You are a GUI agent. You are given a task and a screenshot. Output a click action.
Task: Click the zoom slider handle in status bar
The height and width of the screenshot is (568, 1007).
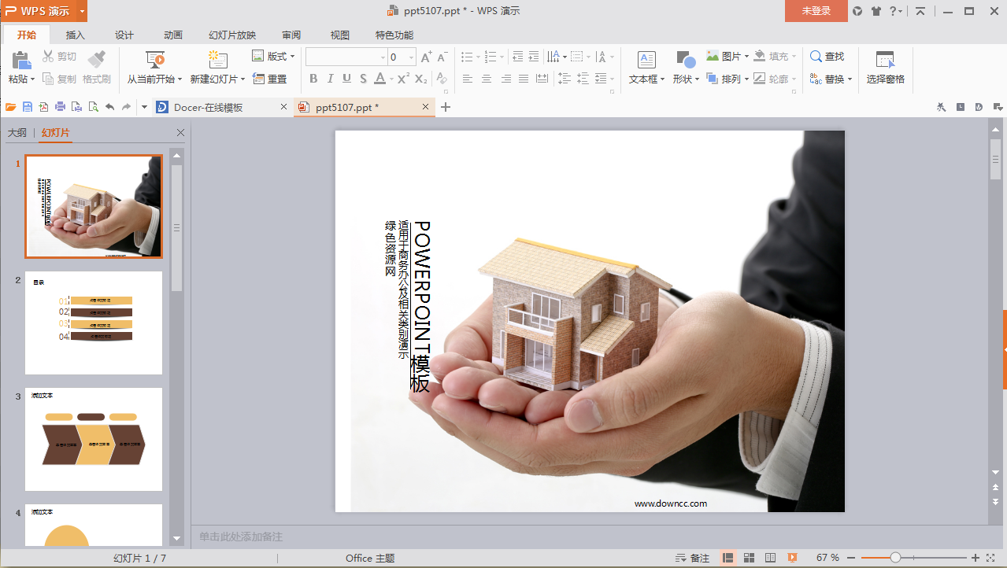tap(895, 558)
